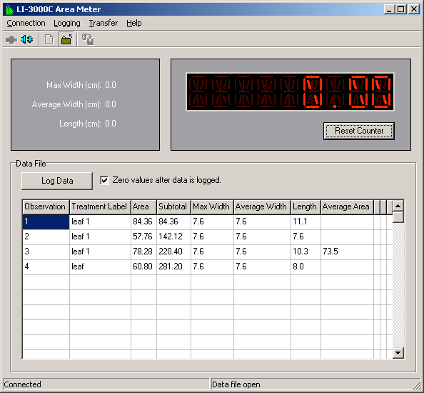The image size is (424, 393).
Task: Click the green leaf title bar icon
Action: coord(10,10)
